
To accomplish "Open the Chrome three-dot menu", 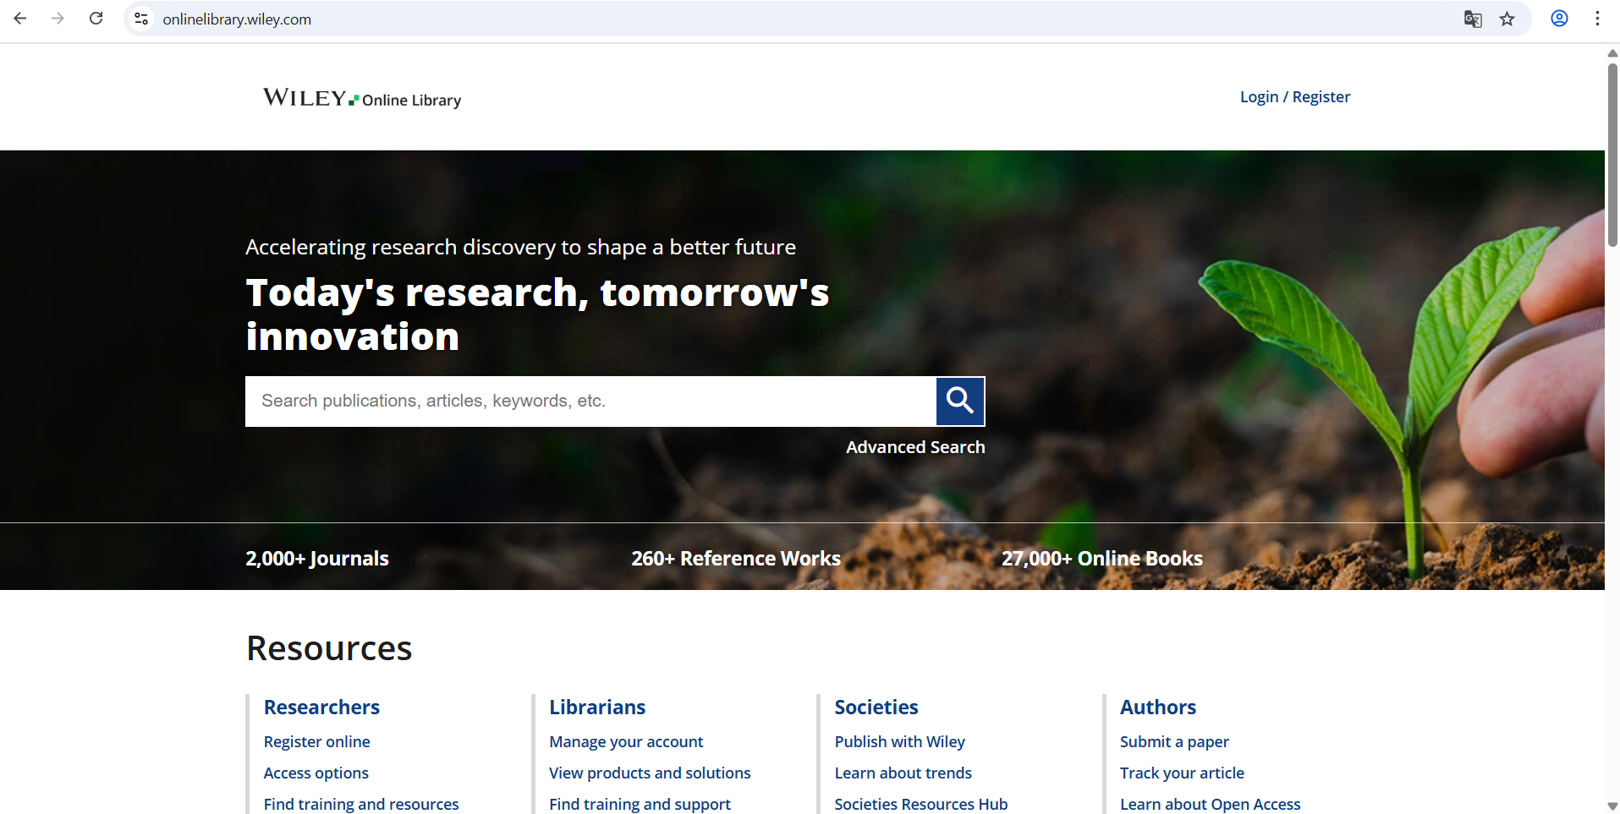I will click(x=1598, y=19).
